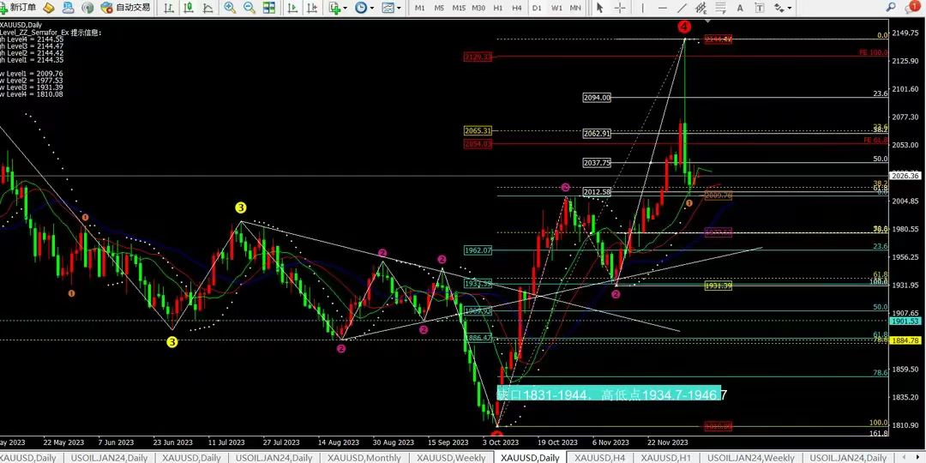Zoom in on the chart
This screenshot has height=463, width=926.
(230, 8)
